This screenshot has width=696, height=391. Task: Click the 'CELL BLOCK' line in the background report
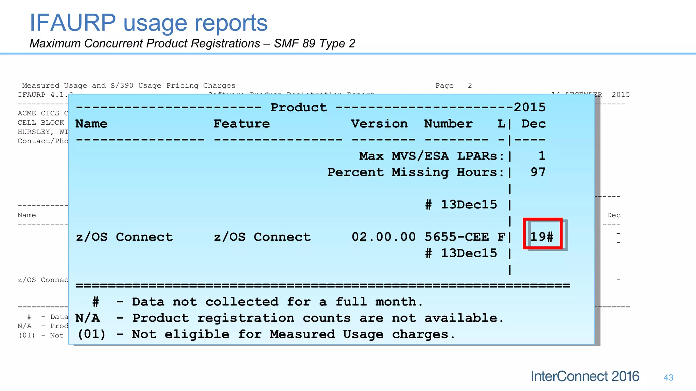click(41, 122)
